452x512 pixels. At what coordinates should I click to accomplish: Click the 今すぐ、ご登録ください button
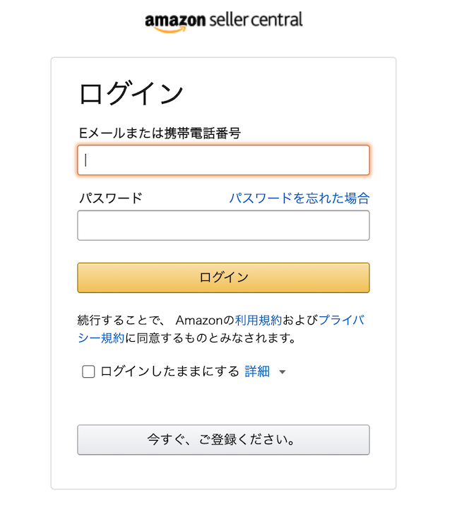click(223, 439)
